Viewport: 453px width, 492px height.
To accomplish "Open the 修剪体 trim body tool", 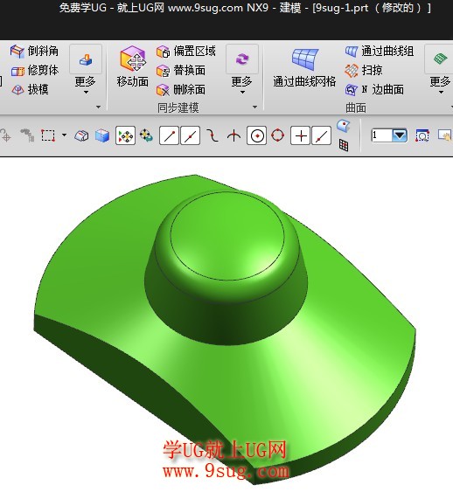I will pyautogui.click(x=34, y=70).
